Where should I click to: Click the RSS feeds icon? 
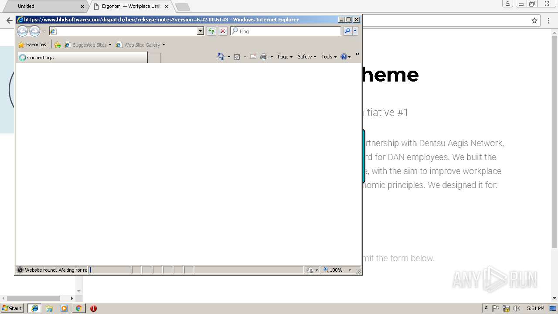(237, 57)
